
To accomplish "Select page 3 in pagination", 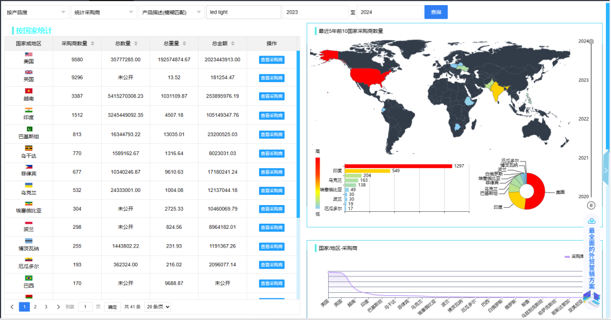I will click(x=46, y=307).
